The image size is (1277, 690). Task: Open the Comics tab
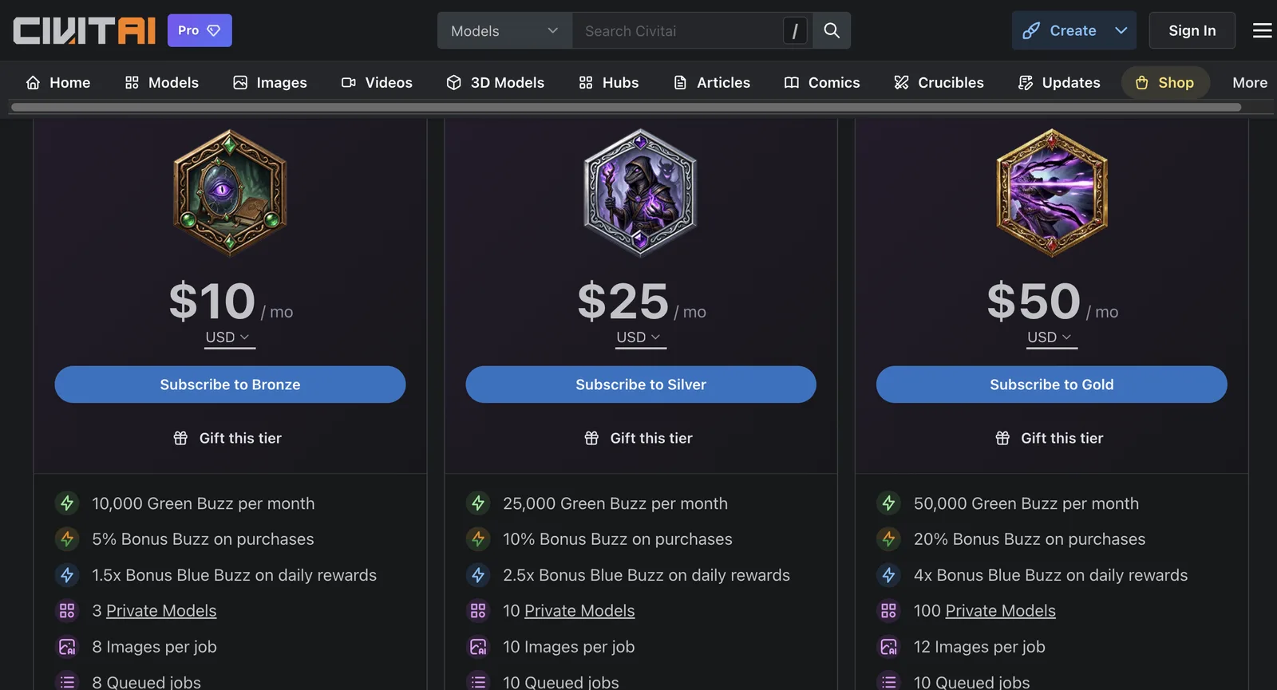[x=822, y=82]
